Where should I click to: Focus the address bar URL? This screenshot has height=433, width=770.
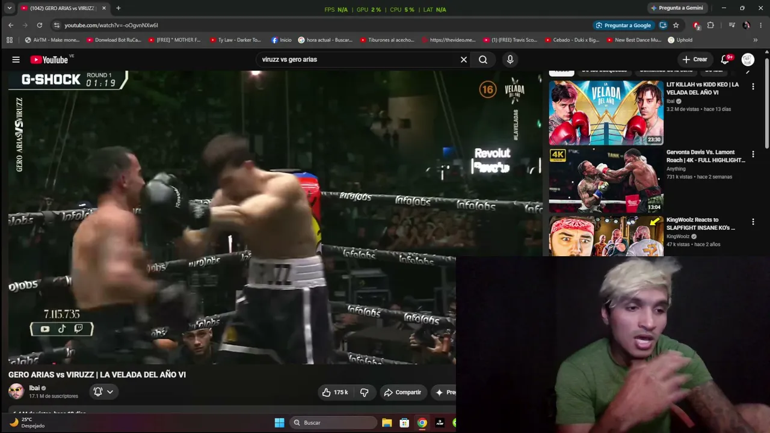(x=111, y=25)
